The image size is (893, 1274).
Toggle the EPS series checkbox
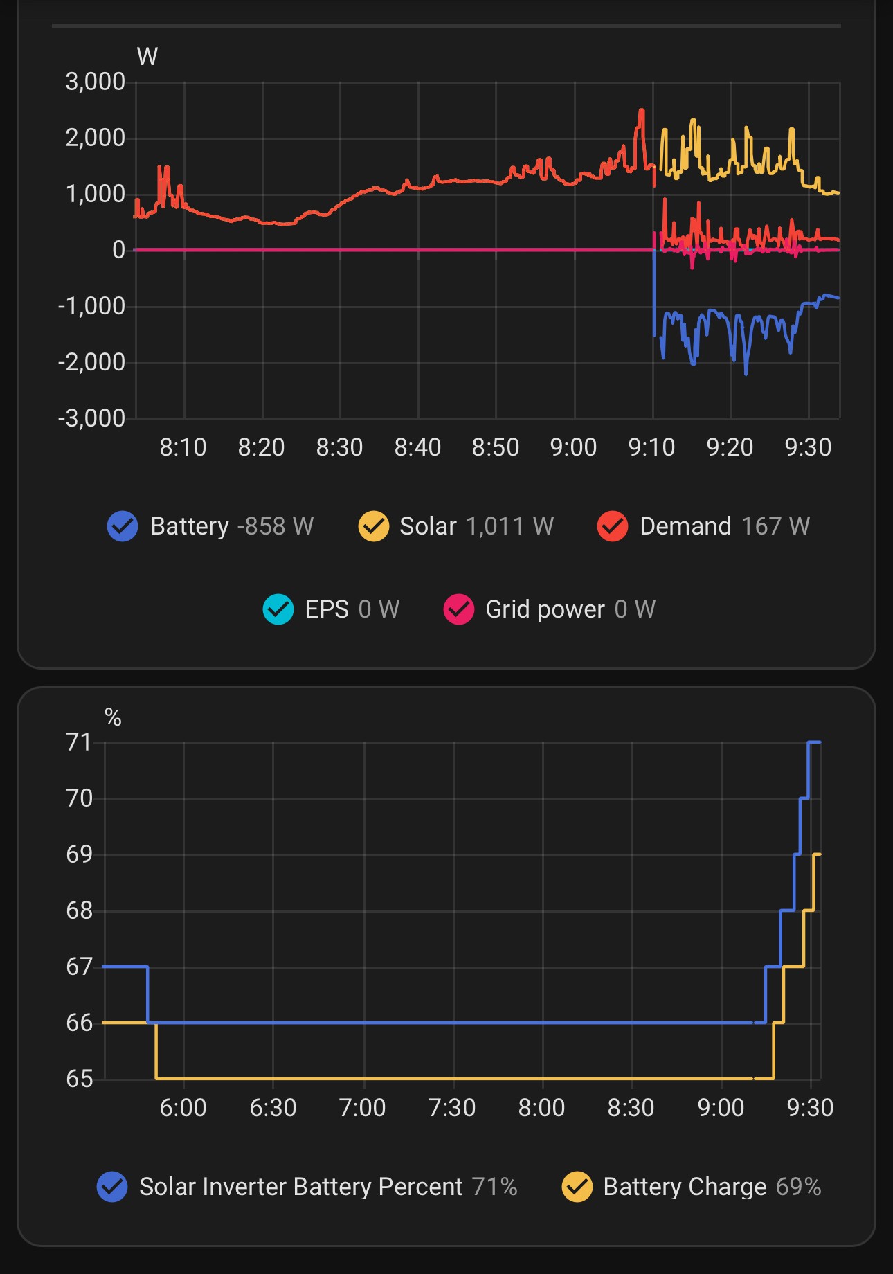(x=278, y=609)
